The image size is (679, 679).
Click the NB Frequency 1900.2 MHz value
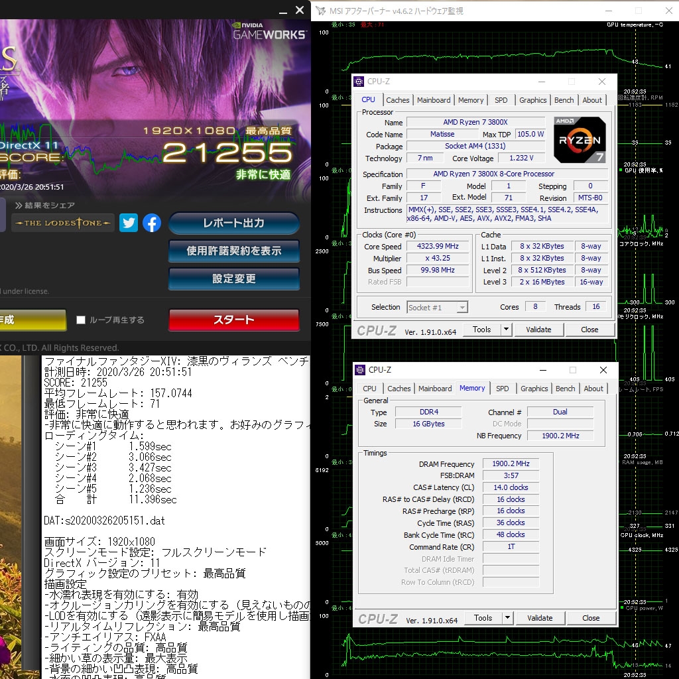pos(560,436)
